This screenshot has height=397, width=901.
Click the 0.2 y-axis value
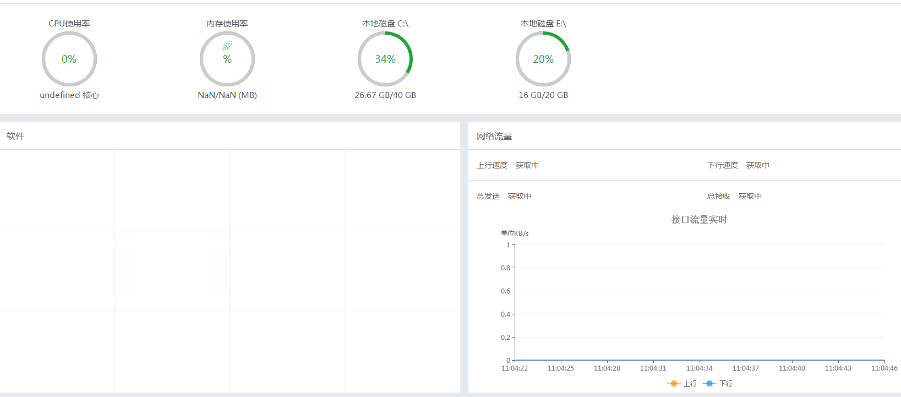[505, 338]
